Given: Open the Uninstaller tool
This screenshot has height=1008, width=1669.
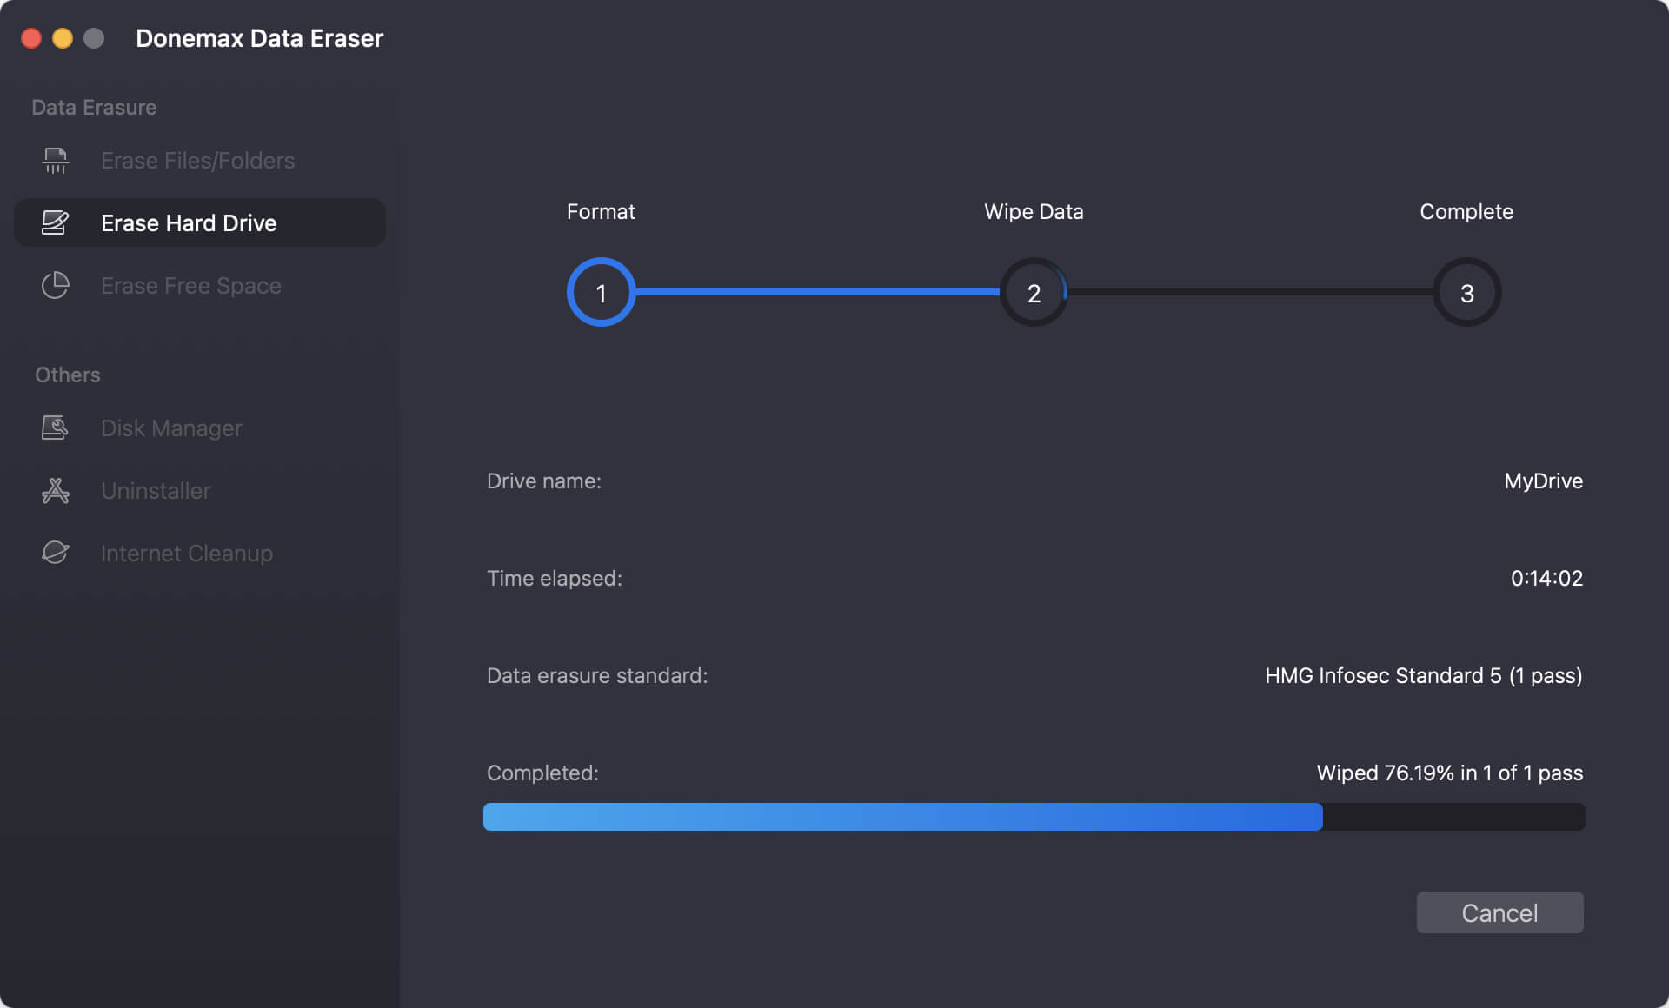Looking at the screenshot, I should pos(199,490).
